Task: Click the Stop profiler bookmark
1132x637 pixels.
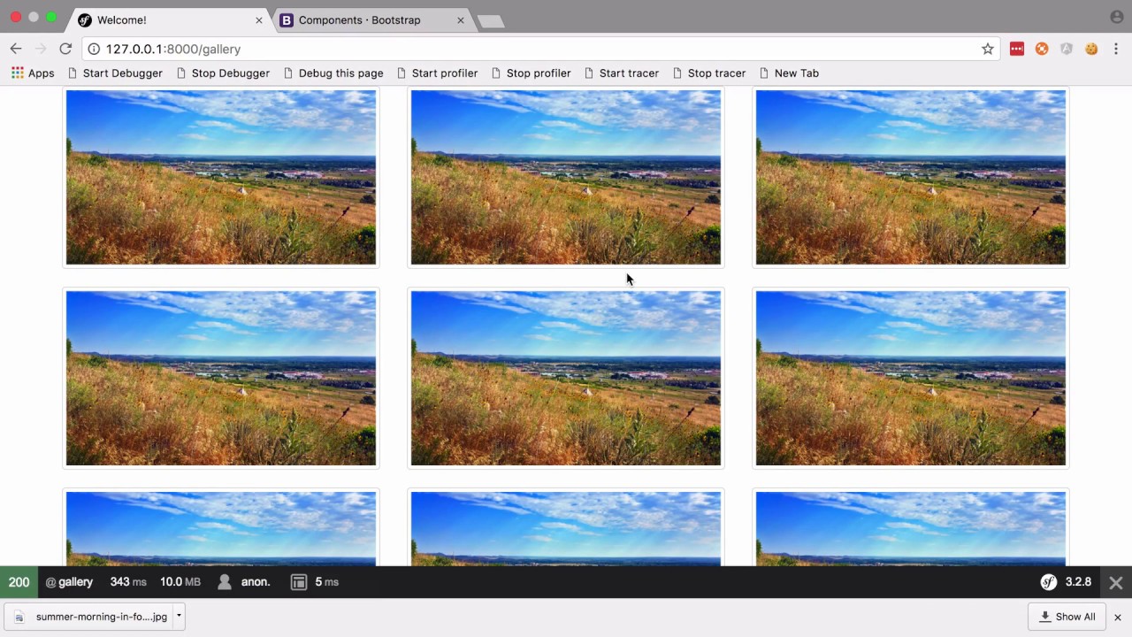Action: pos(531,73)
